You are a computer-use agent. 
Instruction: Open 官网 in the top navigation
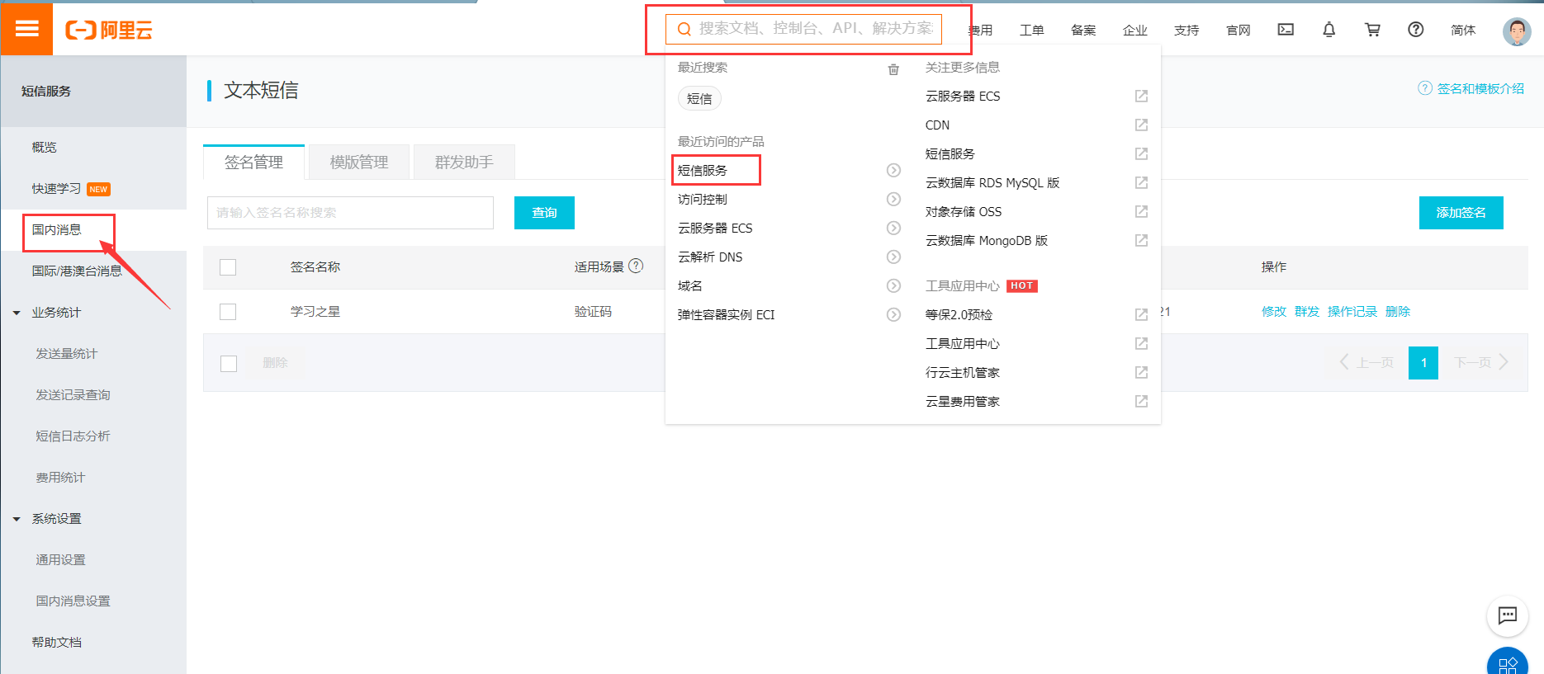coord(1238,31)
